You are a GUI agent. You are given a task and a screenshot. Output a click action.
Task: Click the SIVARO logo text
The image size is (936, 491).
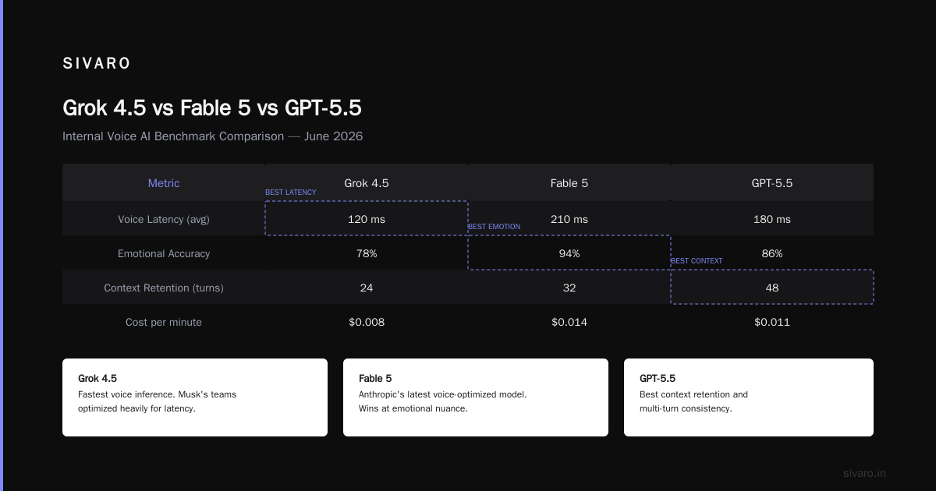pyautogui.click(x=97, y=64)
